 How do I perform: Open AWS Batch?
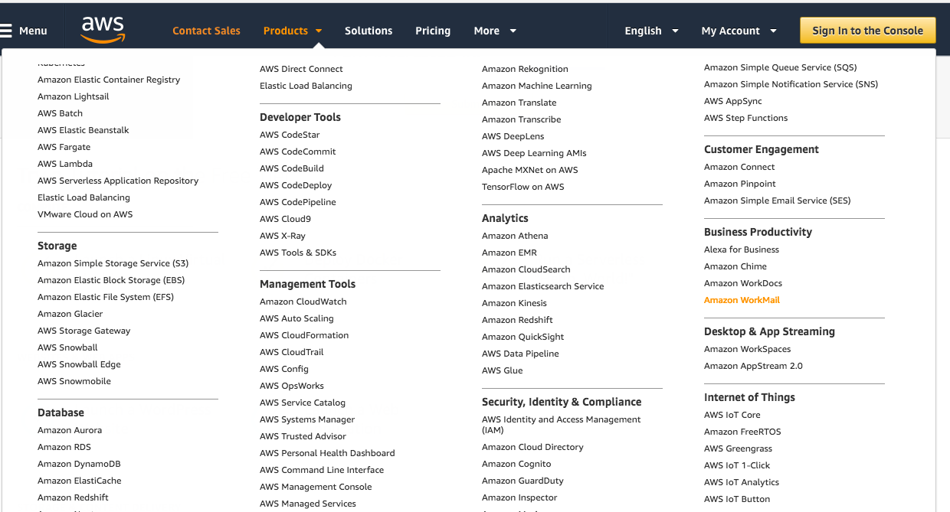pos(60,113)
